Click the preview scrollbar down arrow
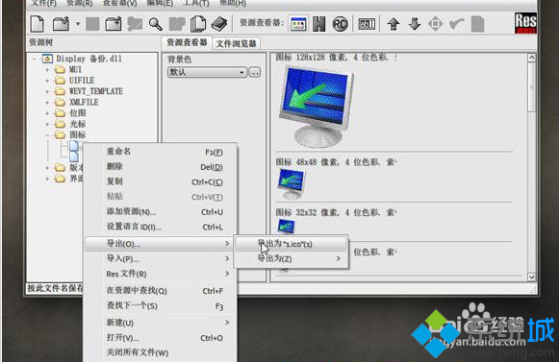This screenshot has width=559, height=362. pyautogui.click(x=531, y=277)
